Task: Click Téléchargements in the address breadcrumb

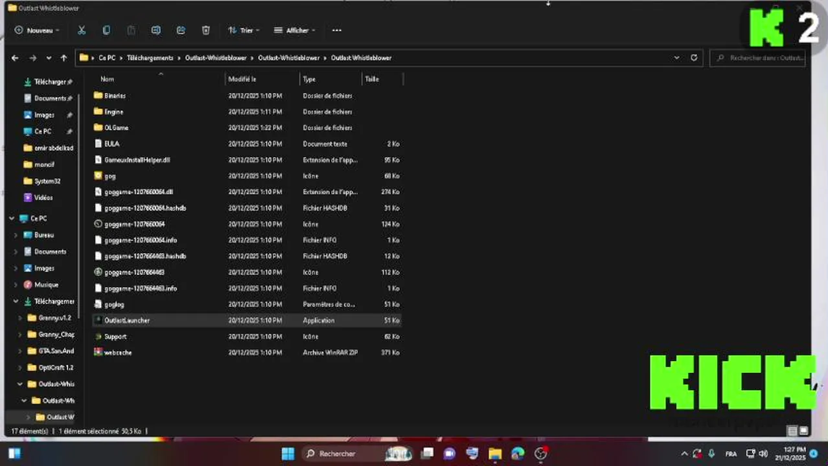Action: click(x=150, y=58)
